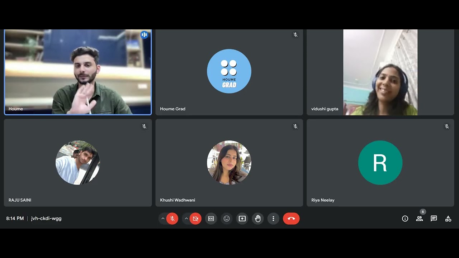Click the vidushi gupta name label
The image size is (459, 258).
pyautogui.click(x=325, y=109)
